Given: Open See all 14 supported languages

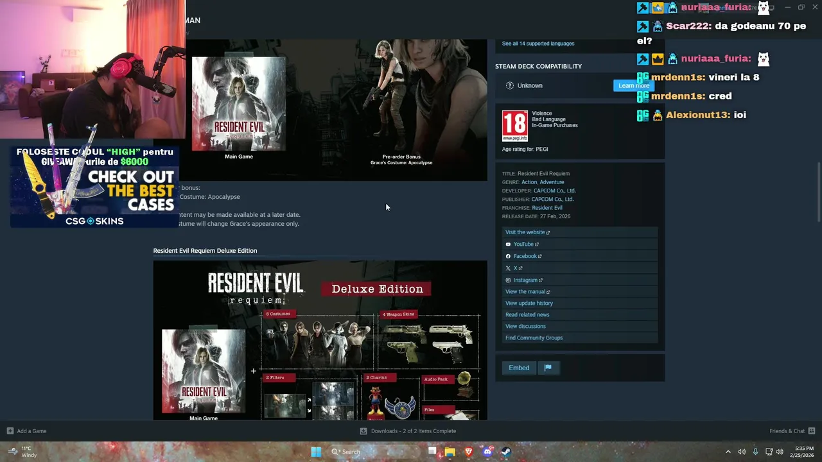Looking at the screenshot, I should 538,44.
